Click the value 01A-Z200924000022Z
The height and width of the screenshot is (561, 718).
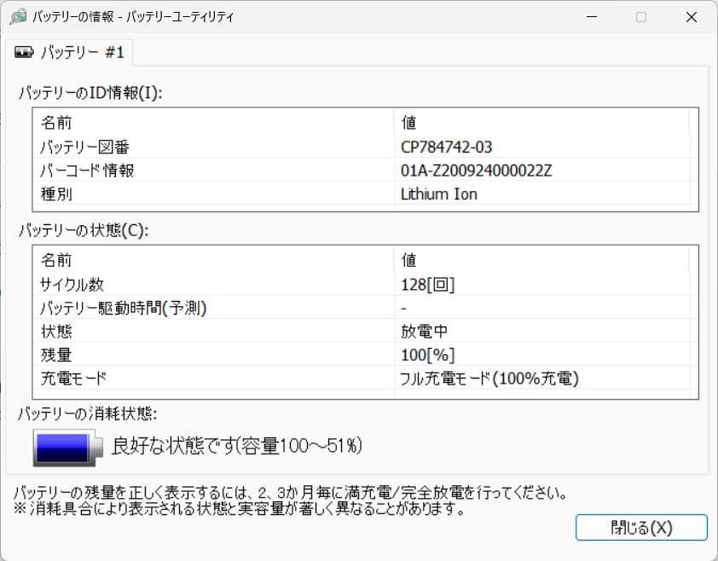472,170
